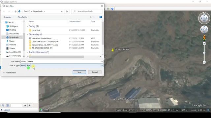The height and width of the screenshot is (118, 211).
Task: Change the file view layout icon
Action: (91, 17)
